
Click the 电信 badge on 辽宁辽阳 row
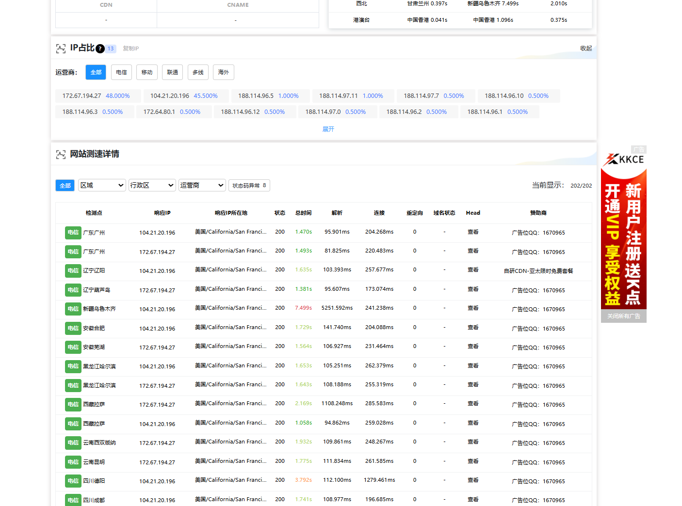coord(73,271)
